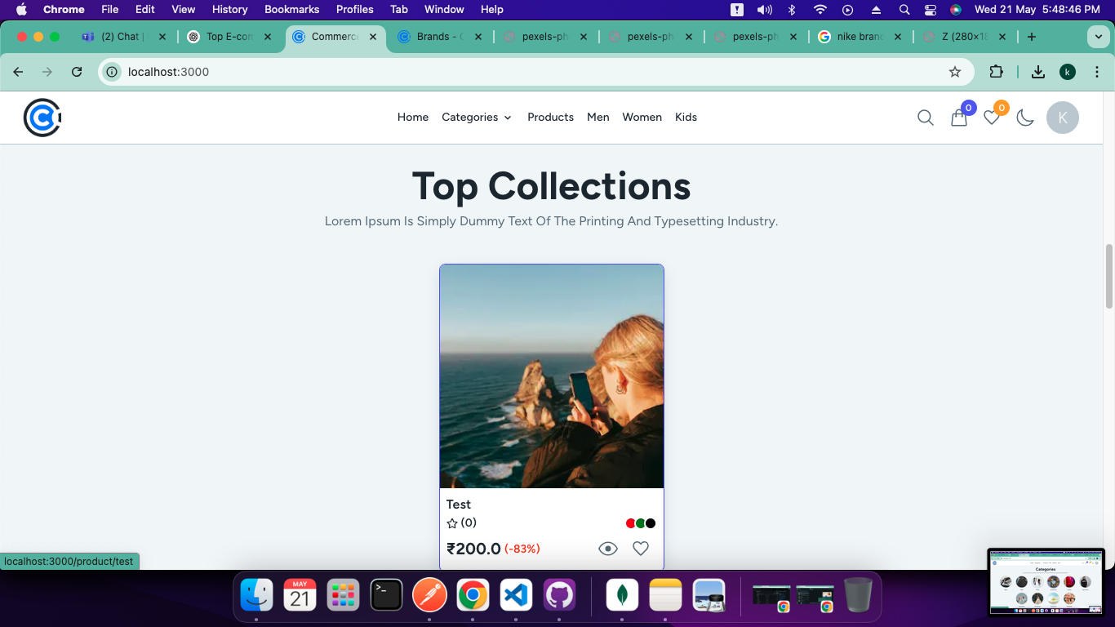Select the red color swatch on Test product
Image resolution: width=1115 pixels, height=627 pixels.
click(630, 523)
